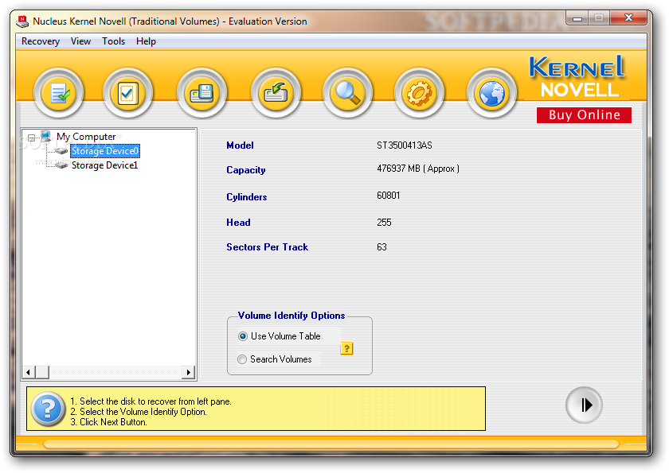Click the Next arrow button
This screenshot has width=669, height=473.
coord(584,405)
